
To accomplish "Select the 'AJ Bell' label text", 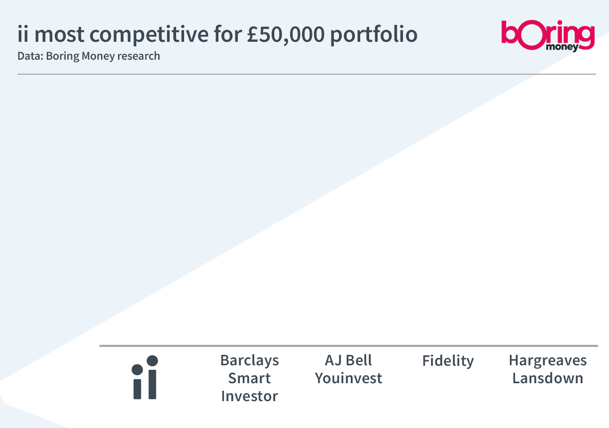I will pyautogui.click(x=348, y=360).
